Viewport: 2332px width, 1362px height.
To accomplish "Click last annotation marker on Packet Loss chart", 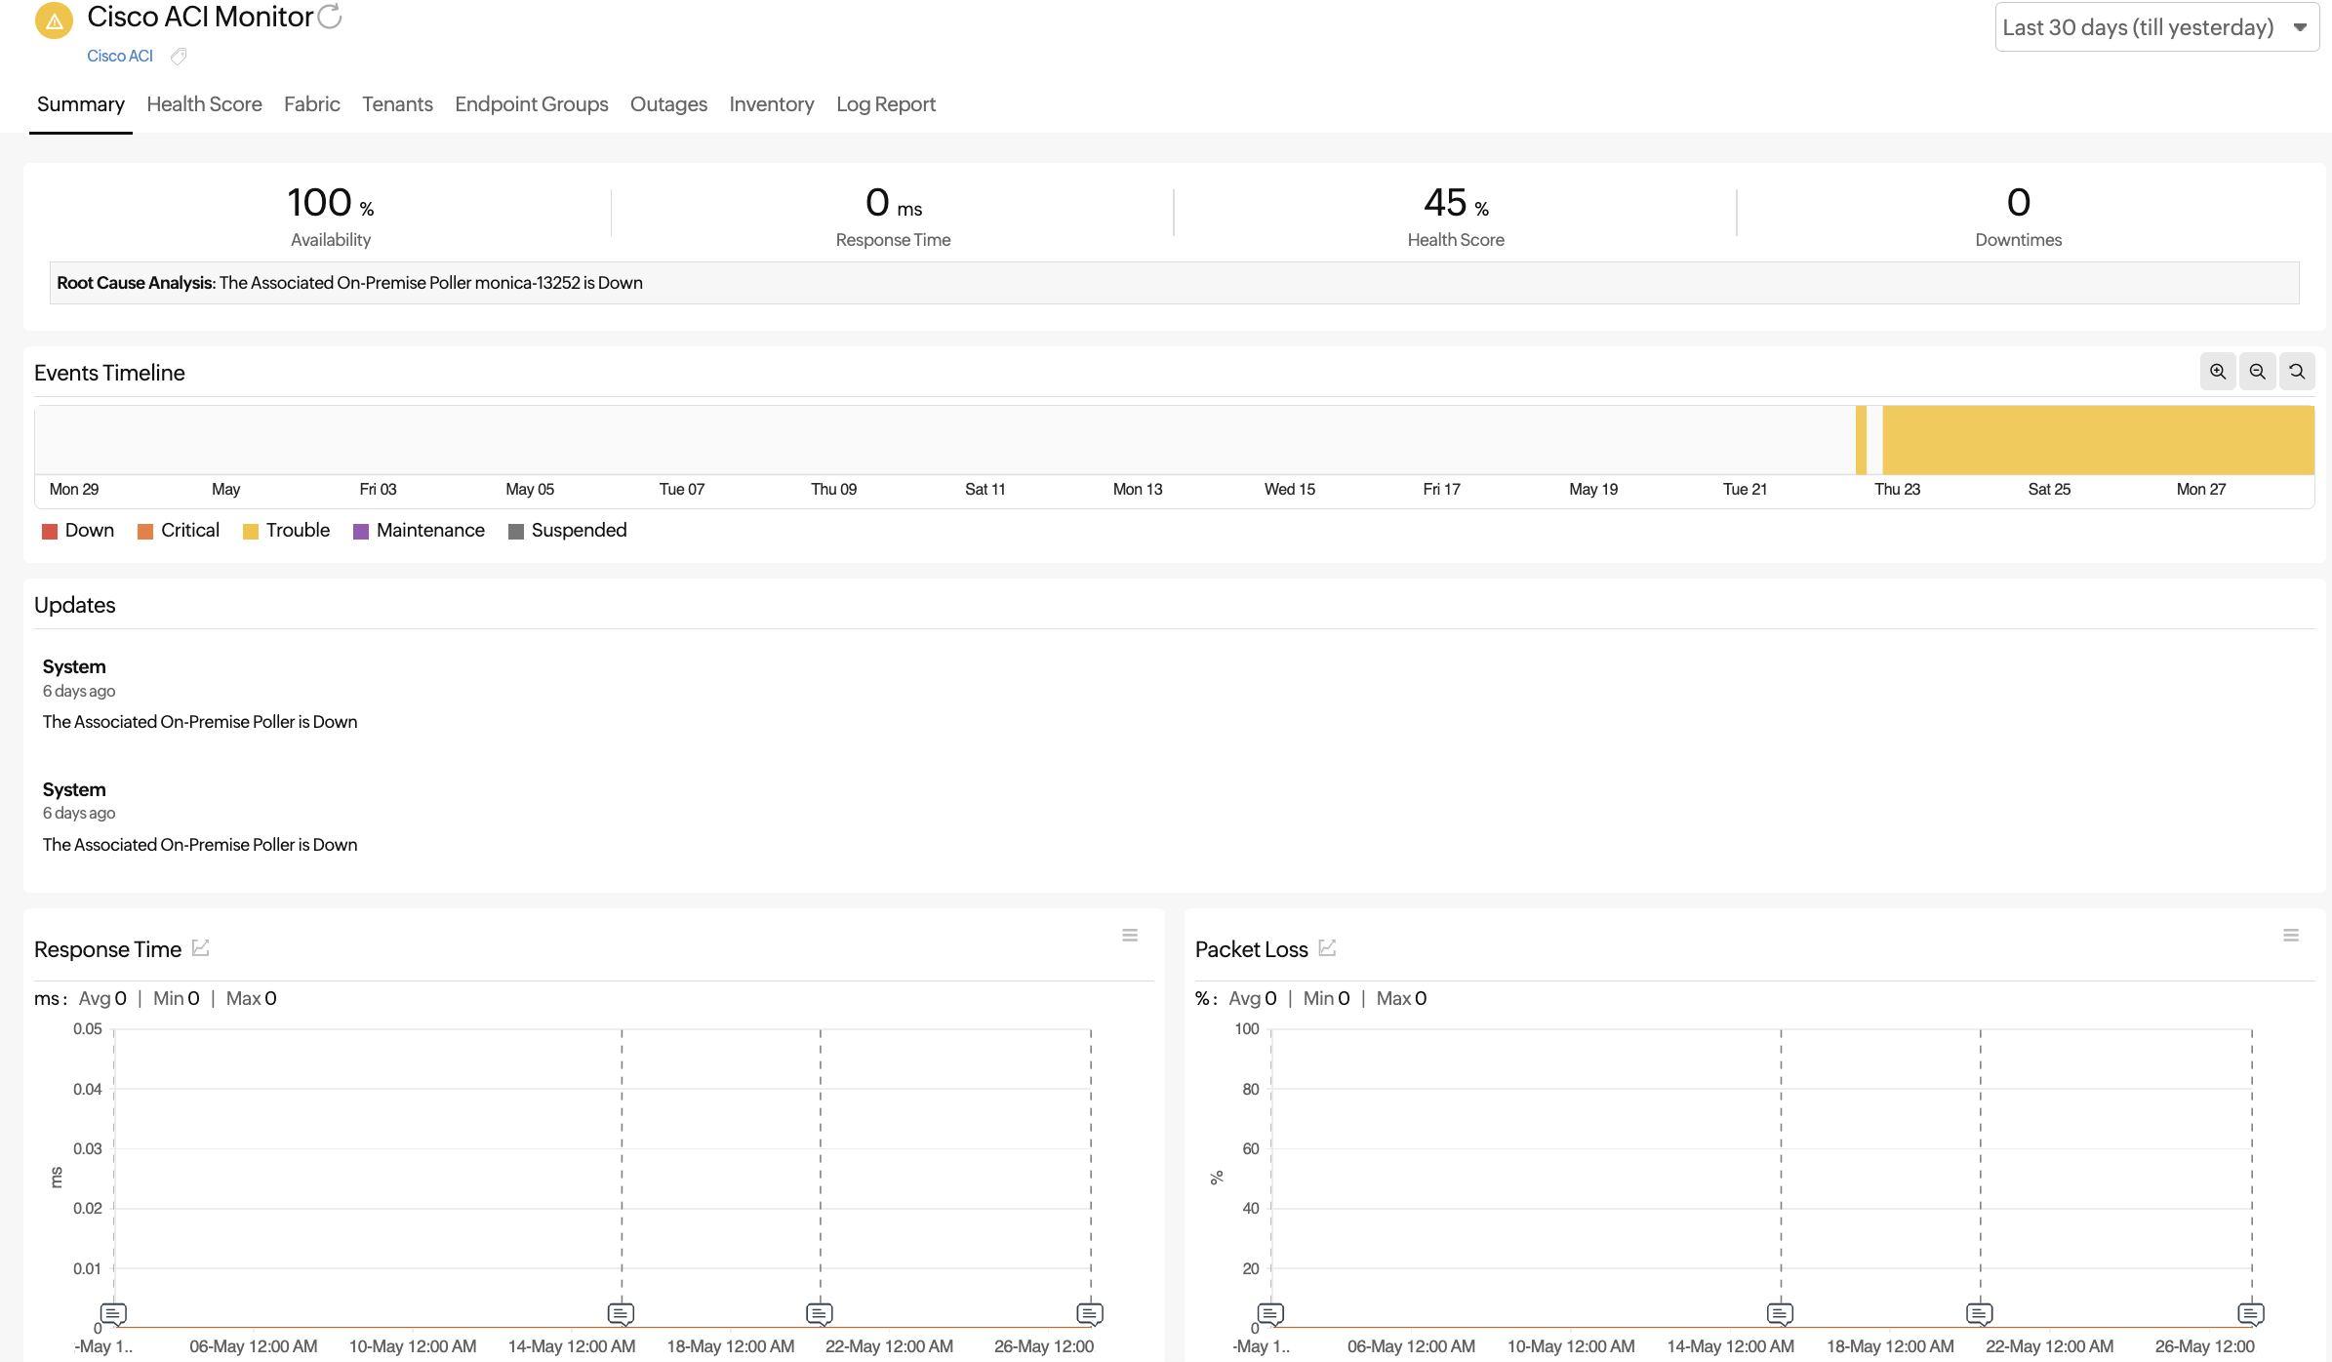I will point(2250,1313).
